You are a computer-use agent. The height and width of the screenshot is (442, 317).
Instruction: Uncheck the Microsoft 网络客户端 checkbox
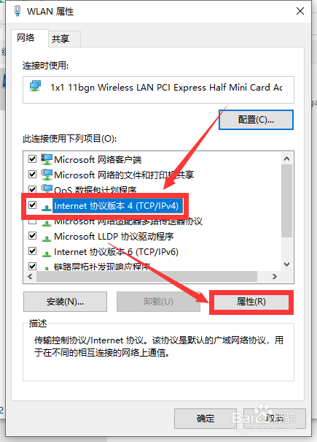point(32,159)
